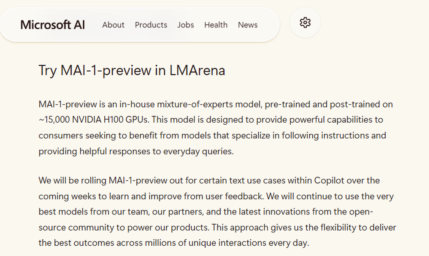The image size is (429, 256).
Task: Open the settings gear icon
Action: [x=305, y=23]
